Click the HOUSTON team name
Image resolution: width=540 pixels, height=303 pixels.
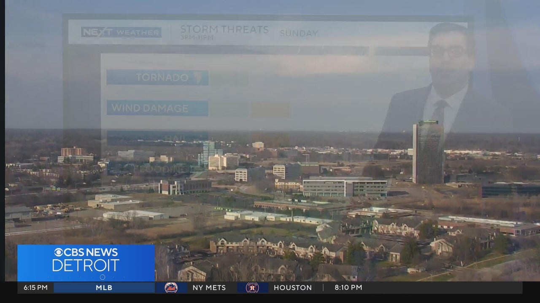click(x=292, y=288)
